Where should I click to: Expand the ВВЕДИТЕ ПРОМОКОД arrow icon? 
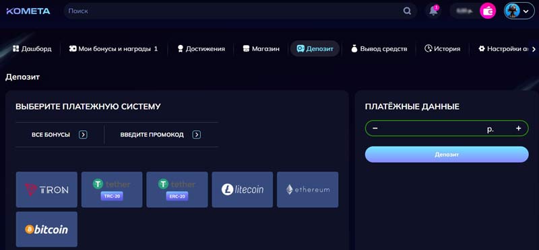pos(196,135)
